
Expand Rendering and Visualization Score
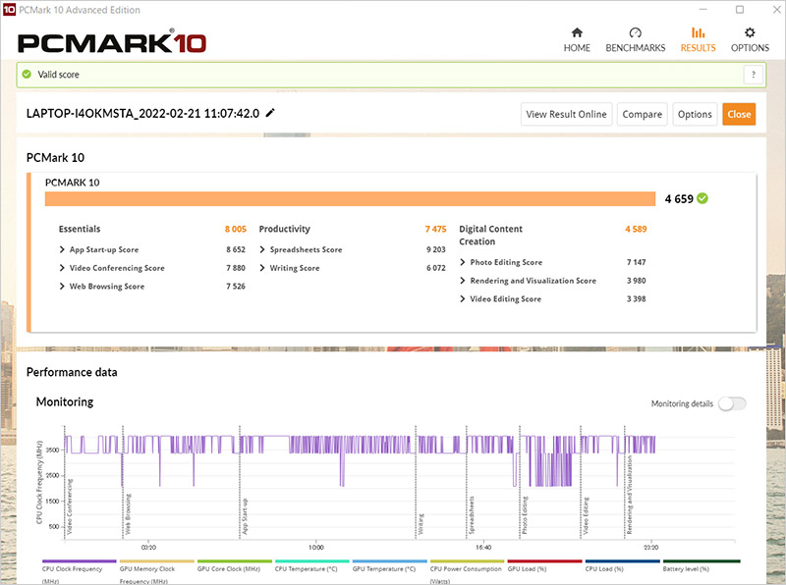click(x=463, y=281)
